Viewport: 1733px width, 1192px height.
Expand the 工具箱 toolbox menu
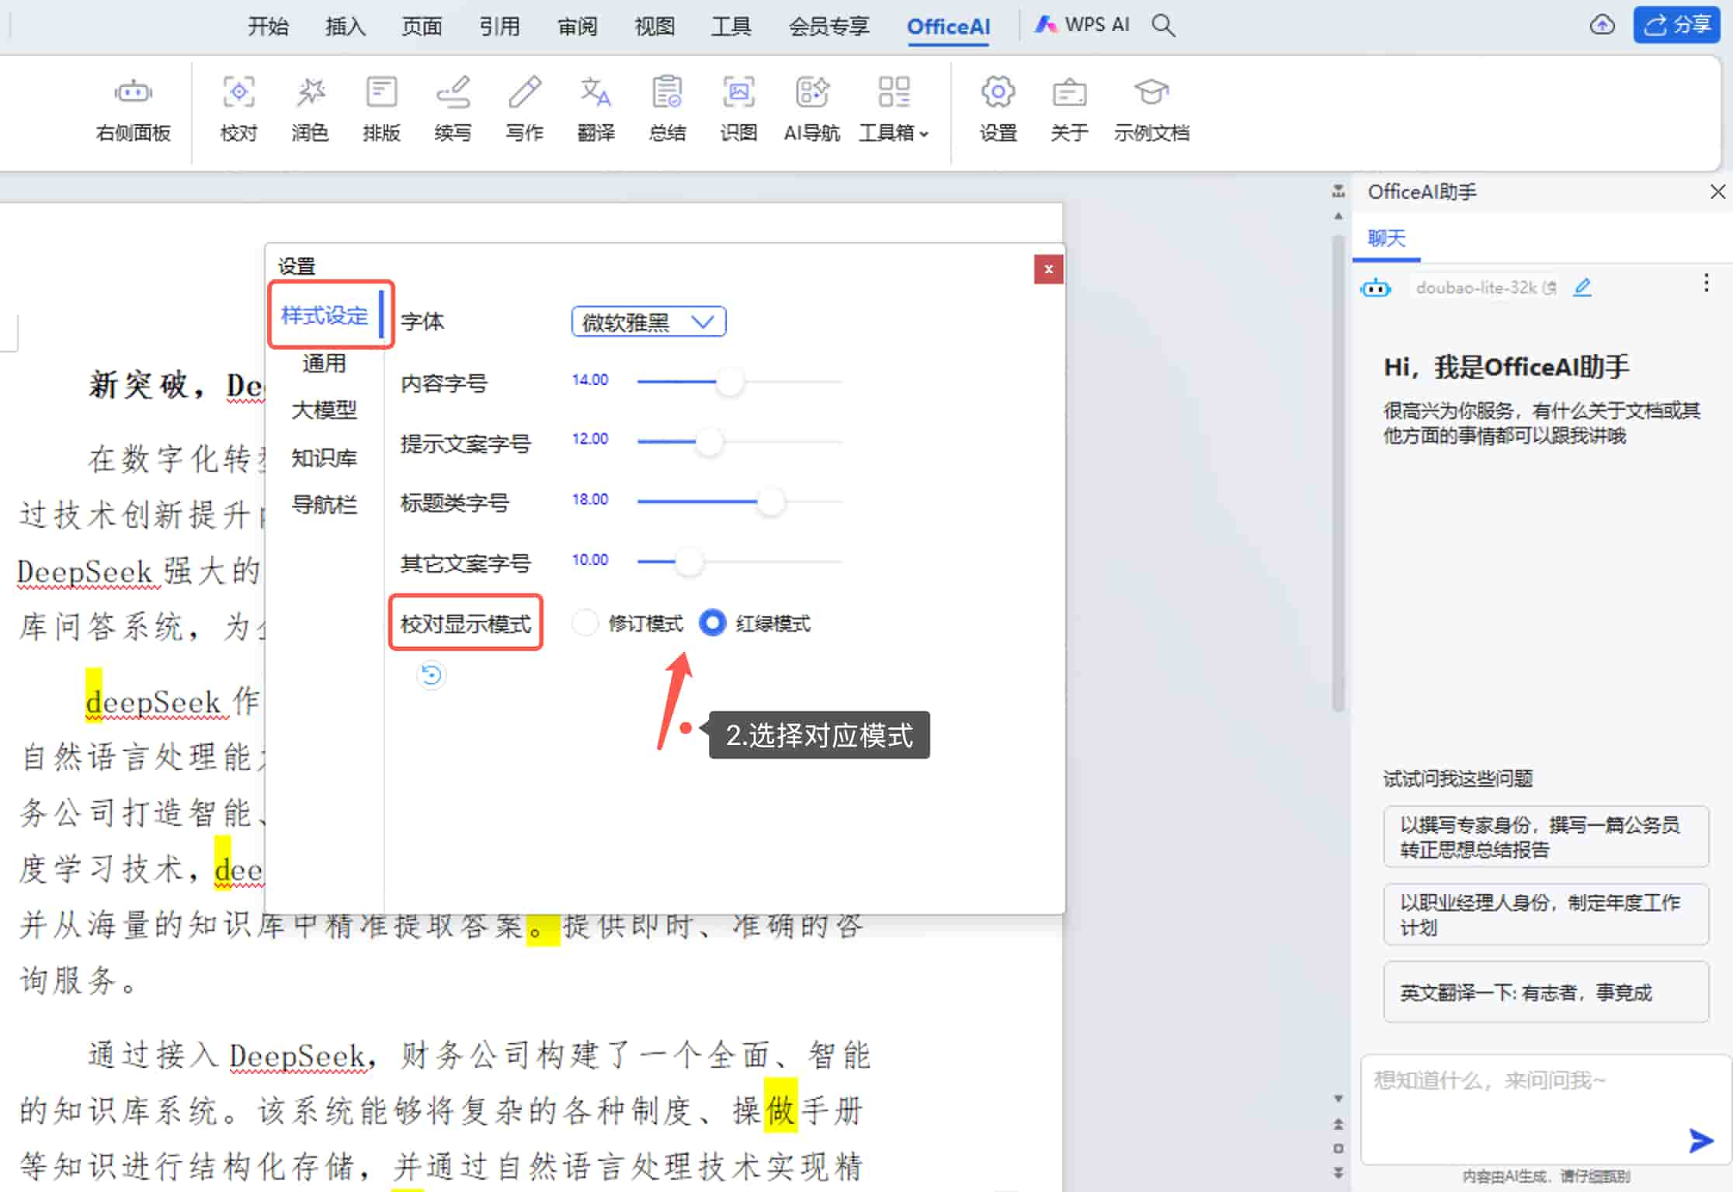[893, 109]
